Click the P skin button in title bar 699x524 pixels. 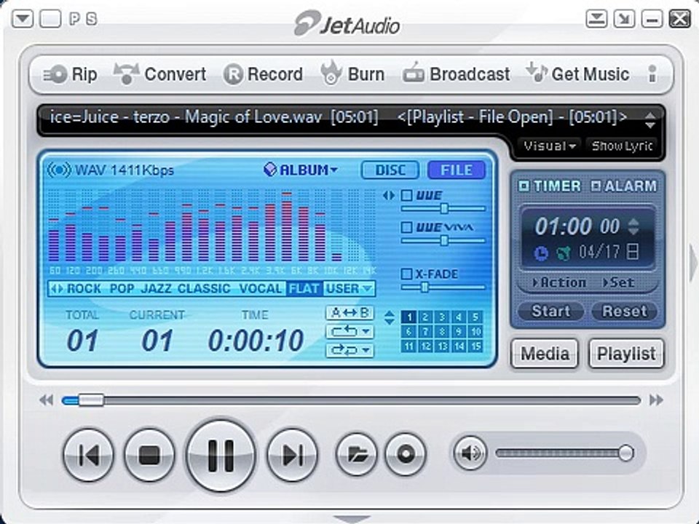[75, 19]
